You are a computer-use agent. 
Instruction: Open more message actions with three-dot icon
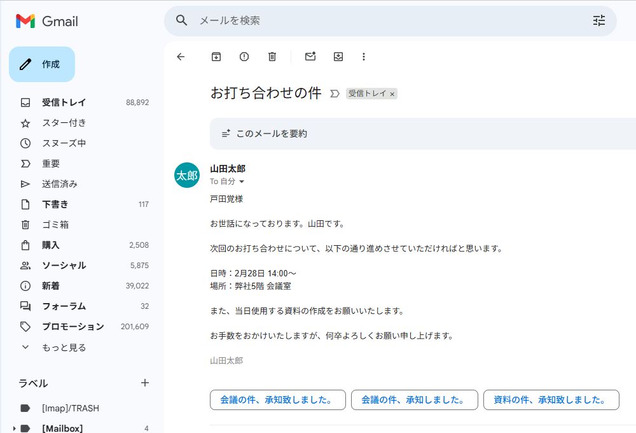click(363, 57)
